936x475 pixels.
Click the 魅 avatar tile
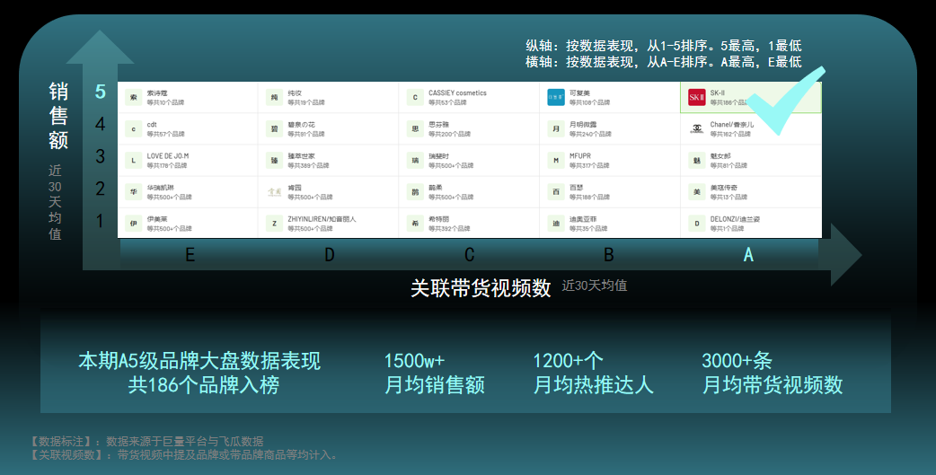click(697, 161)
